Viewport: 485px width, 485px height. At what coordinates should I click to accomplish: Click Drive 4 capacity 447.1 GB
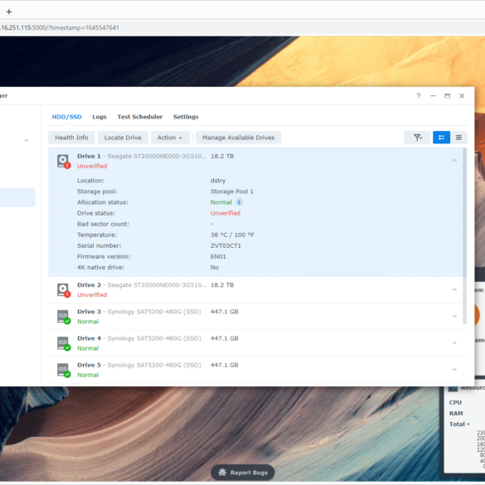coord(224,338)
